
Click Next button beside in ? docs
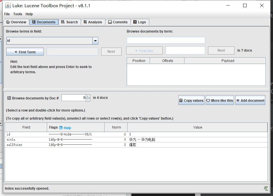[221, 50]
